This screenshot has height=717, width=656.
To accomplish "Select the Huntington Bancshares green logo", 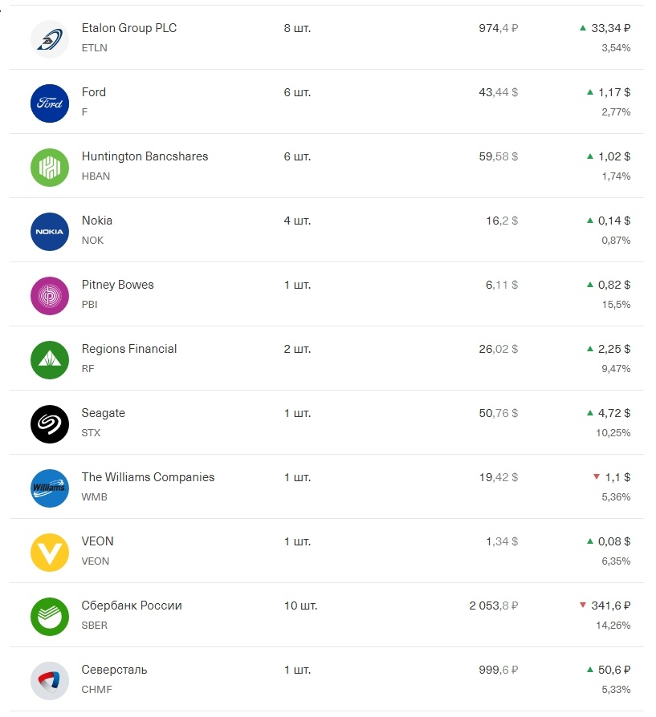I will click(50, 168).
